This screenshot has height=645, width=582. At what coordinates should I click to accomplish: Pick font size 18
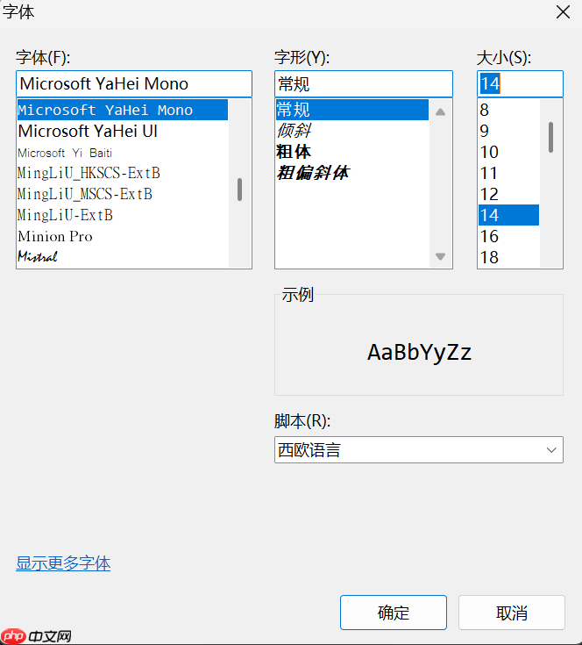coord(508,257)
